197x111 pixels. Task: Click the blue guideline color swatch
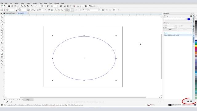pos(189,19)
